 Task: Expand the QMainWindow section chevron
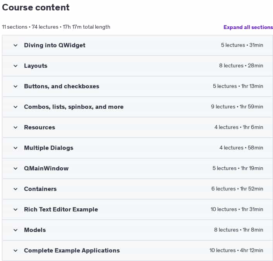(x=15, y=168)
